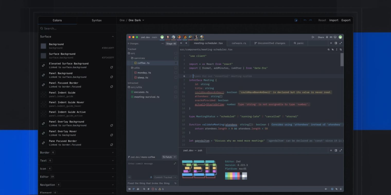391x195 pixels.
Task: Click the Background color swatch
Action: (x=43, y=46)
